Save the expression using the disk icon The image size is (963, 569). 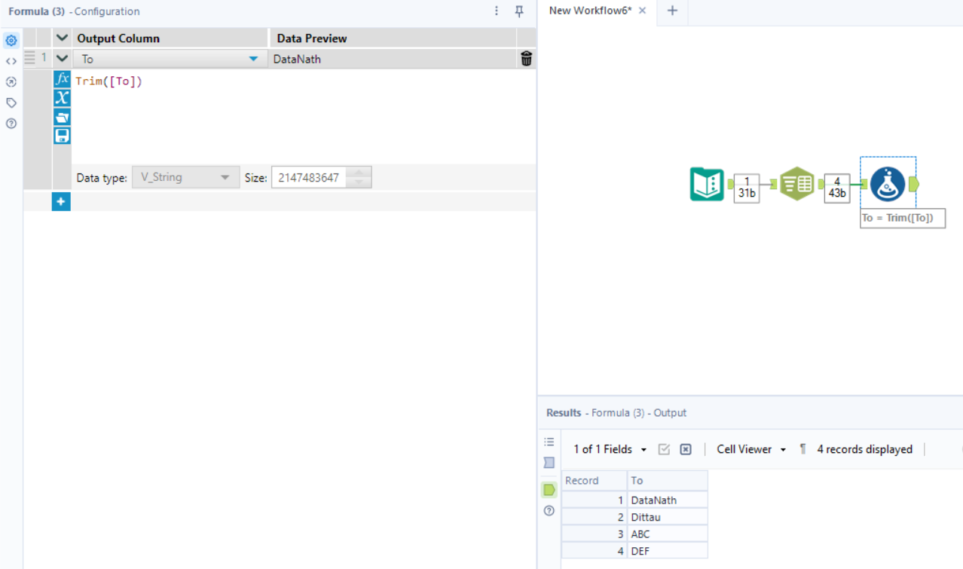coord(61,136)
